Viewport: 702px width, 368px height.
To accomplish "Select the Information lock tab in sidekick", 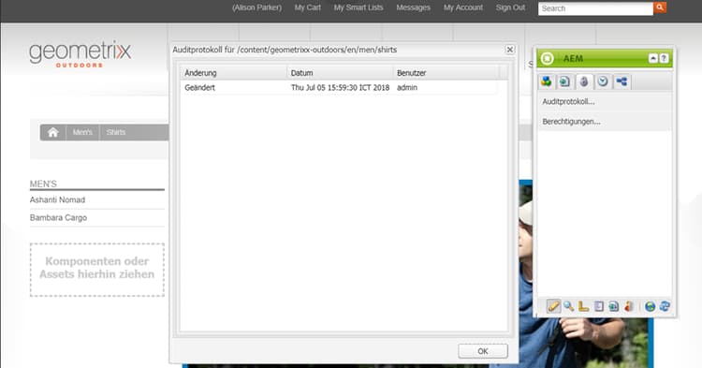I will click(x=584, y=81).
